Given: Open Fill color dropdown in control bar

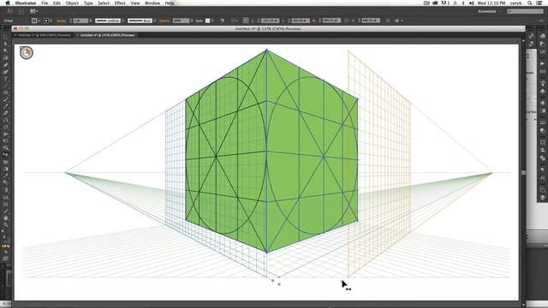Looking at the screenshot, I should tap(39, 21).
